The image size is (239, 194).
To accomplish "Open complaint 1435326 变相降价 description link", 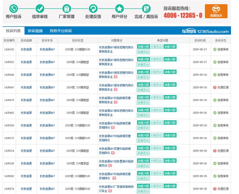I will 115,125.
